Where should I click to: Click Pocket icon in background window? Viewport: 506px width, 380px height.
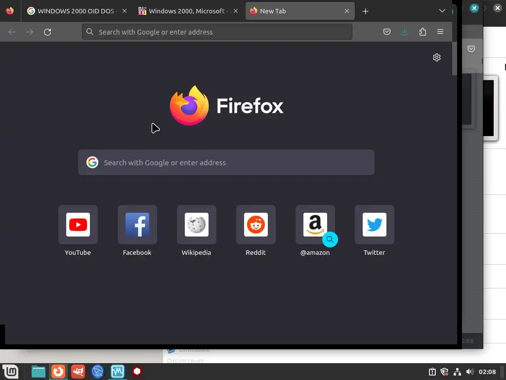(x=471, y=49)
